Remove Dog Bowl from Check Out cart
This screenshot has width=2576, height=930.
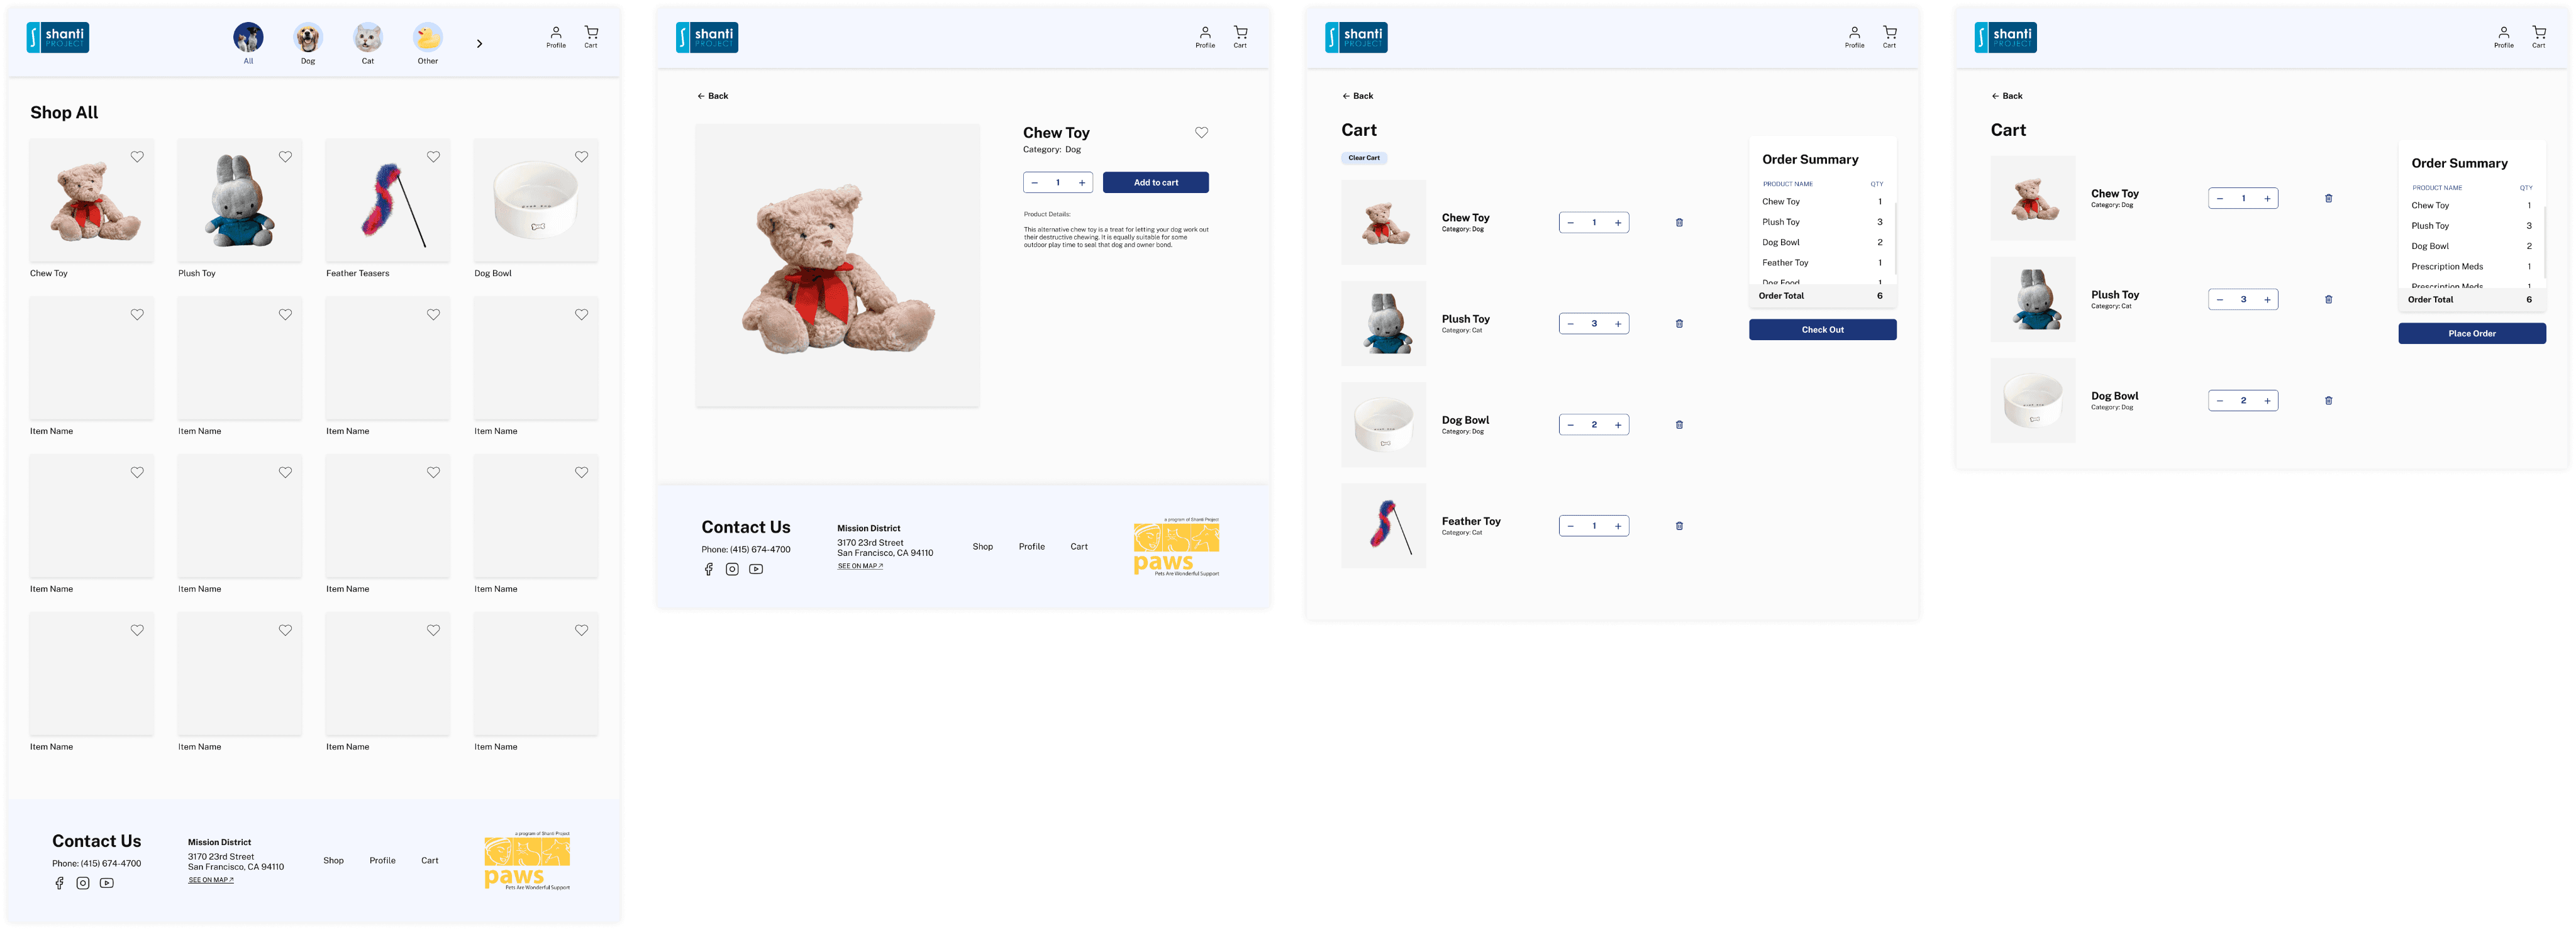[x=1679, y=425]
